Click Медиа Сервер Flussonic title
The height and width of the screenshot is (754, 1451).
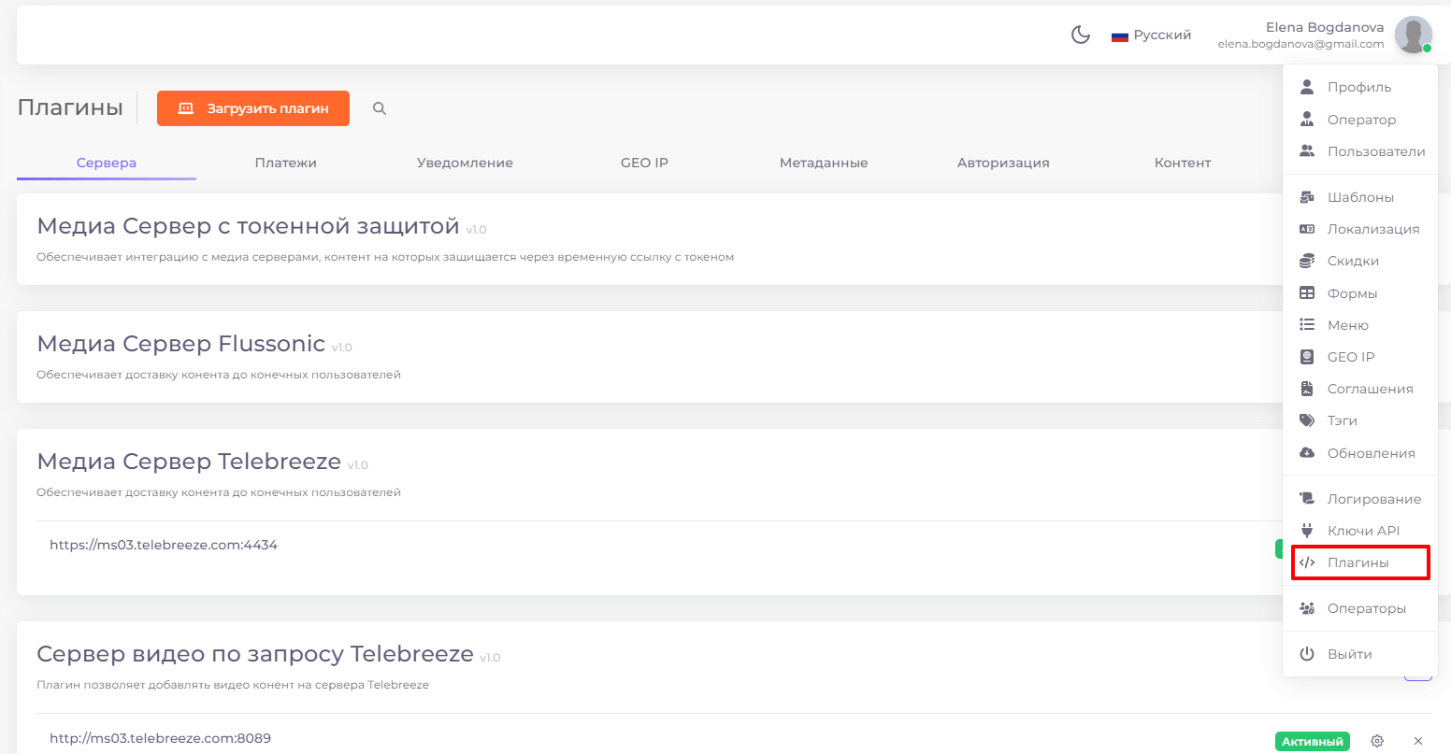coord(180,344)
